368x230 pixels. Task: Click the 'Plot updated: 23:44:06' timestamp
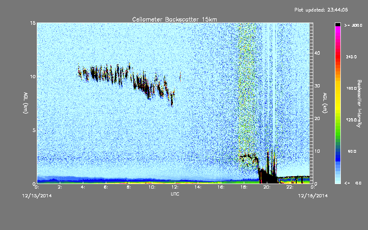coord(321,10)
